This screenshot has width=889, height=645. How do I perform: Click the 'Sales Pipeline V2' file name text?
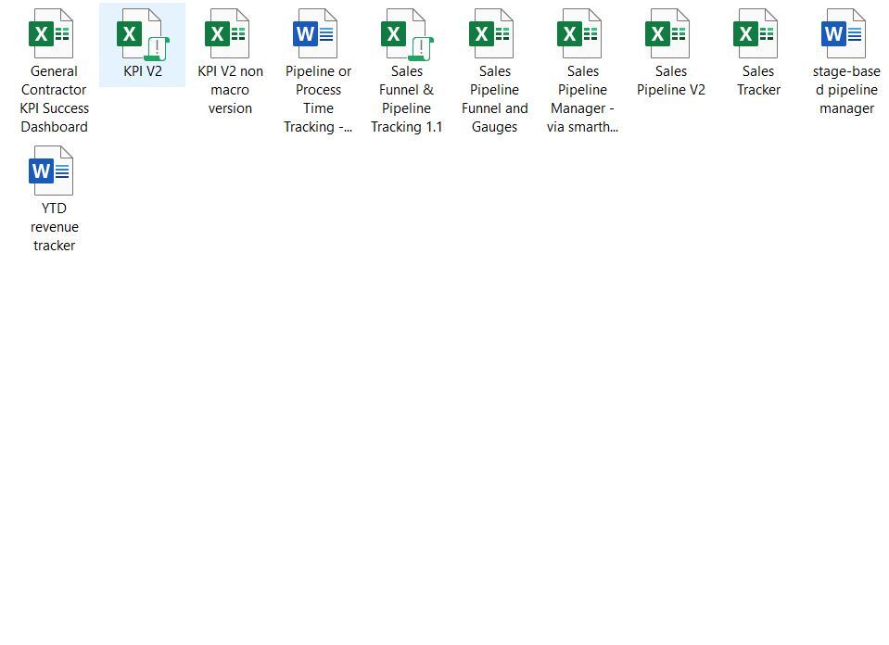click(670, 81)
